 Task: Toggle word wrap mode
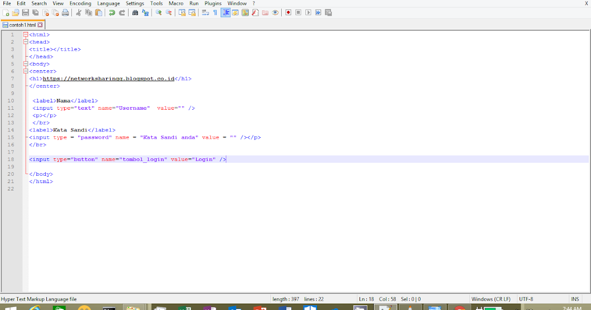(205, 12)
